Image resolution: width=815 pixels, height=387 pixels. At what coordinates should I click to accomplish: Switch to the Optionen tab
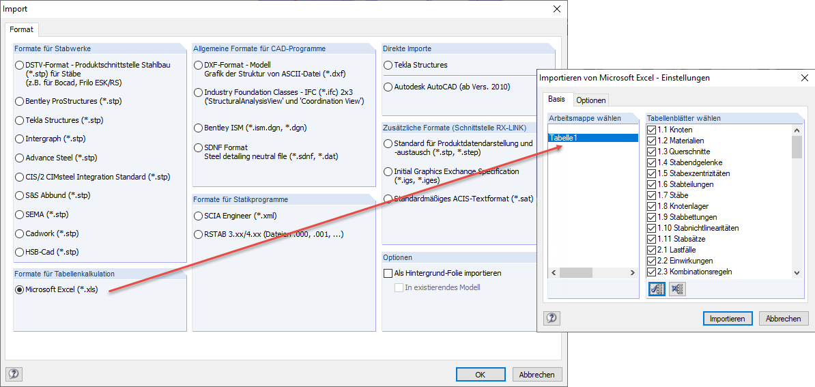[591, 100]
